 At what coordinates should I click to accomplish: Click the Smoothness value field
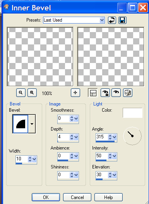[63, 118]
